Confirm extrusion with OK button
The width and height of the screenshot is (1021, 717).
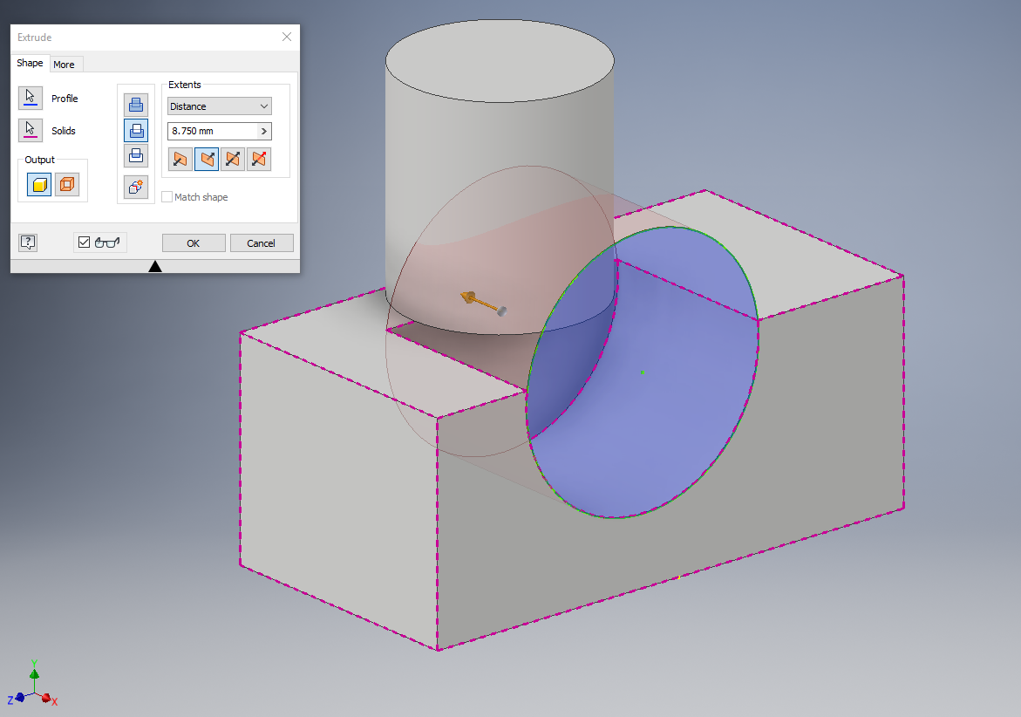coord(193,242)
